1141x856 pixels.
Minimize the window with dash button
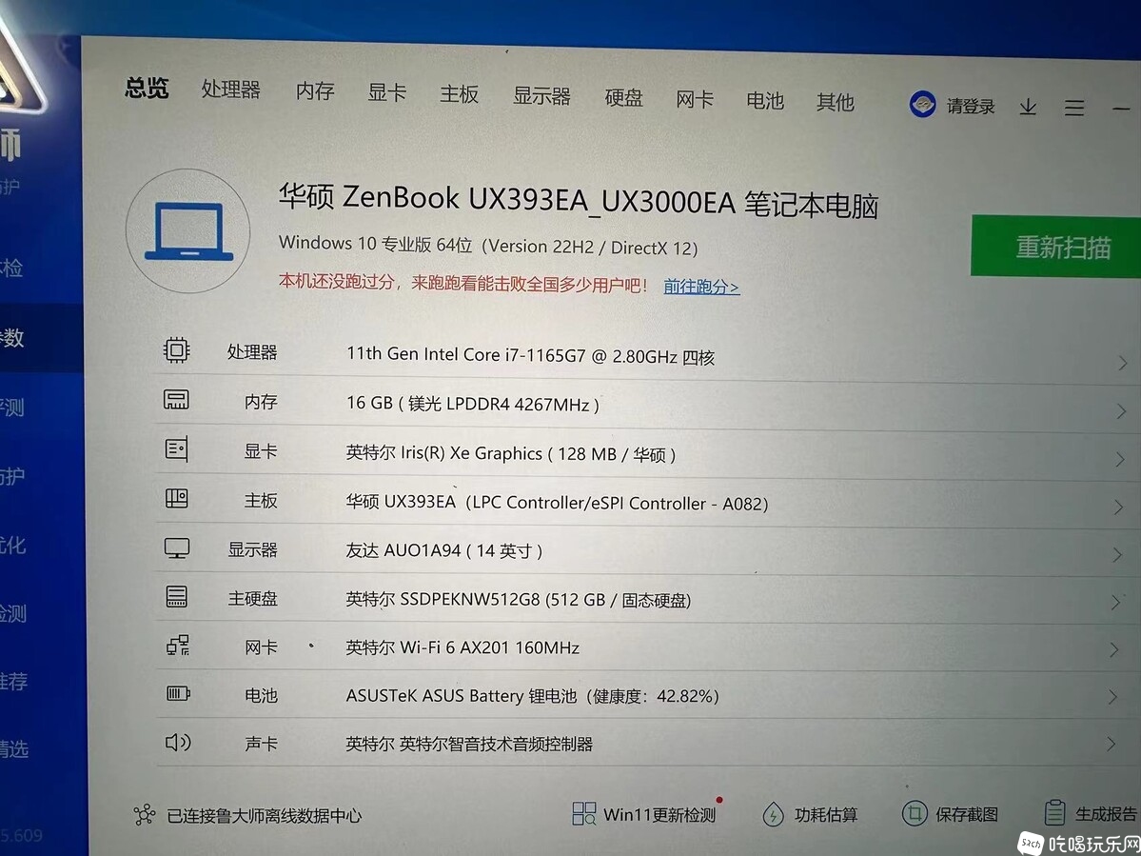[1121, 109]
